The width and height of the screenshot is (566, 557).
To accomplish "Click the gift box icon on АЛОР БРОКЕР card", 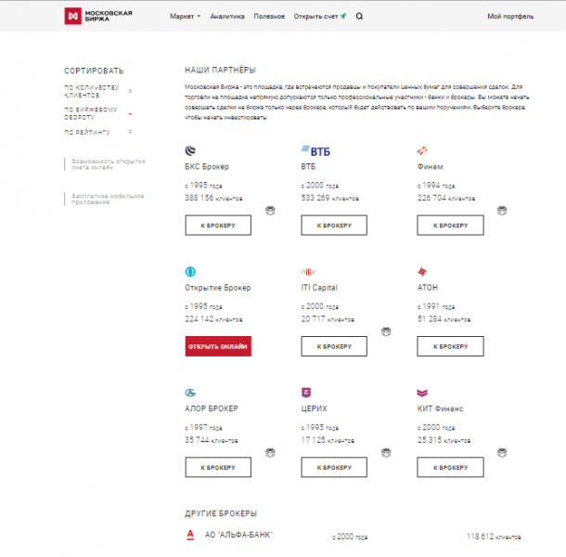I will coord(270,453).
